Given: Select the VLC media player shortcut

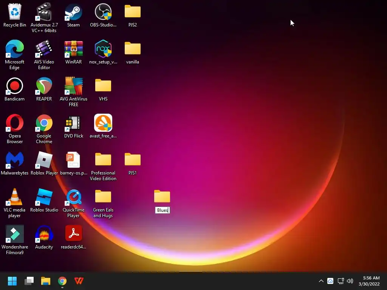Looking at the screenshot, I should [x=15, y=197].
